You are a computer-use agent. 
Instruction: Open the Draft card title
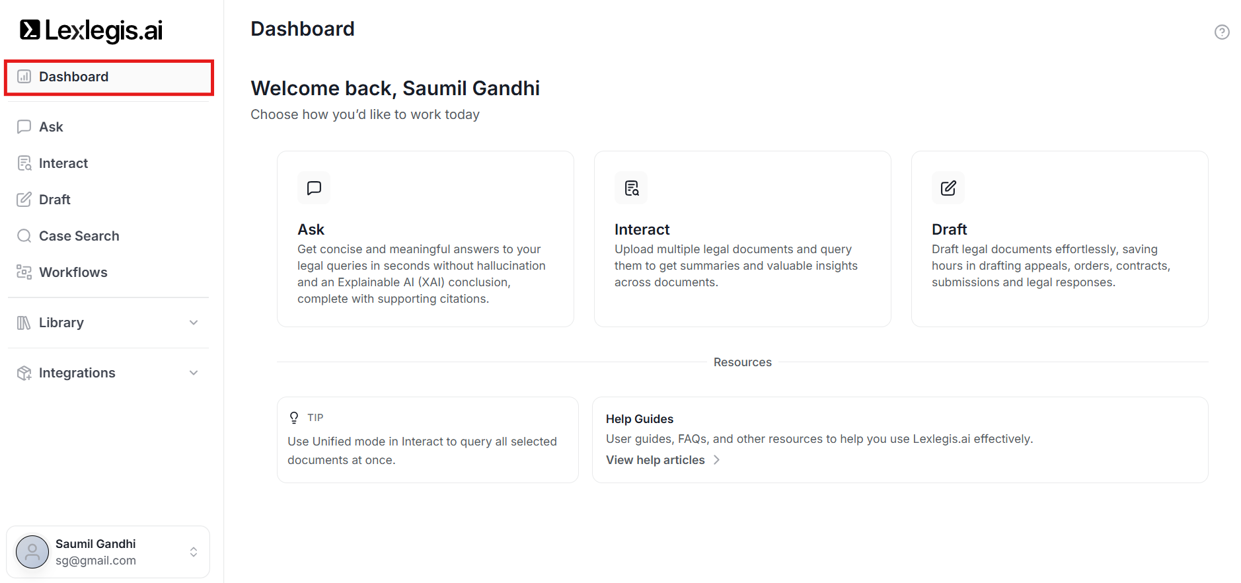[x=949, y=229]
